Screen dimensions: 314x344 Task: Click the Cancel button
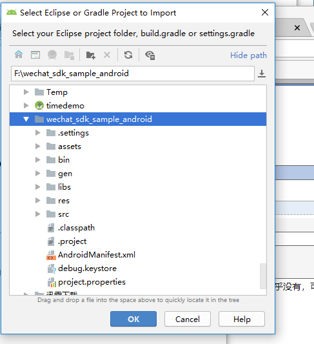tap(188, 319)
